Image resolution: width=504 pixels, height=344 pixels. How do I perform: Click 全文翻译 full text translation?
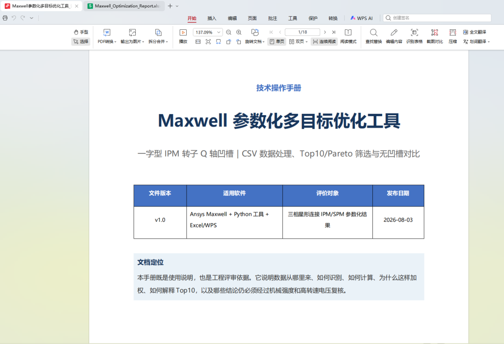click(x=475, y=32)
